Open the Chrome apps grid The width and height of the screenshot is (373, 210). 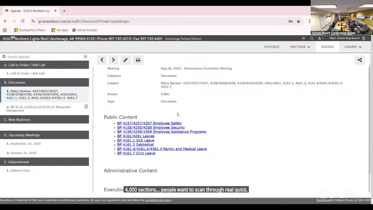tap(5, 30)
